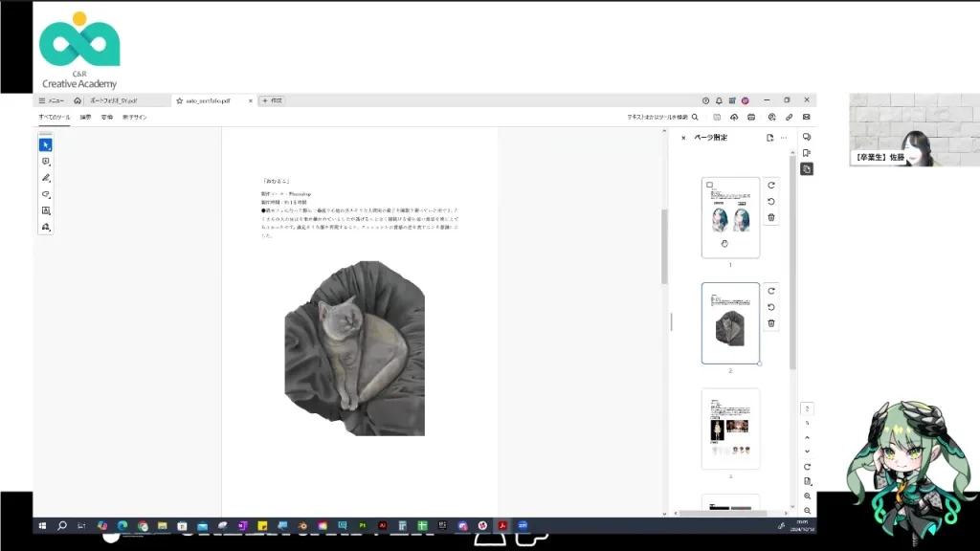Rotate page 2 clockwise in thumbnails
The height and width of the screenshot is (551, 980).
point(771,291)
